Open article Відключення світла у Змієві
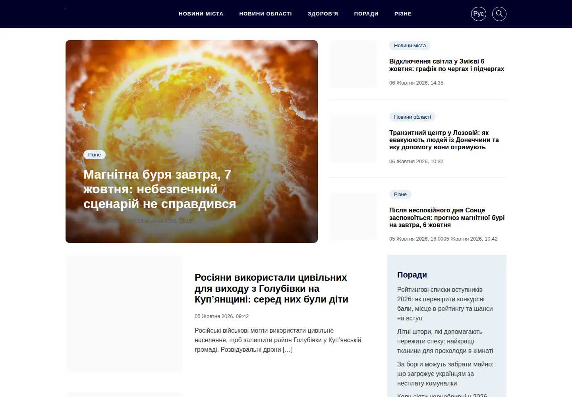This screenshot has width=572, height=397. point(447,65)
